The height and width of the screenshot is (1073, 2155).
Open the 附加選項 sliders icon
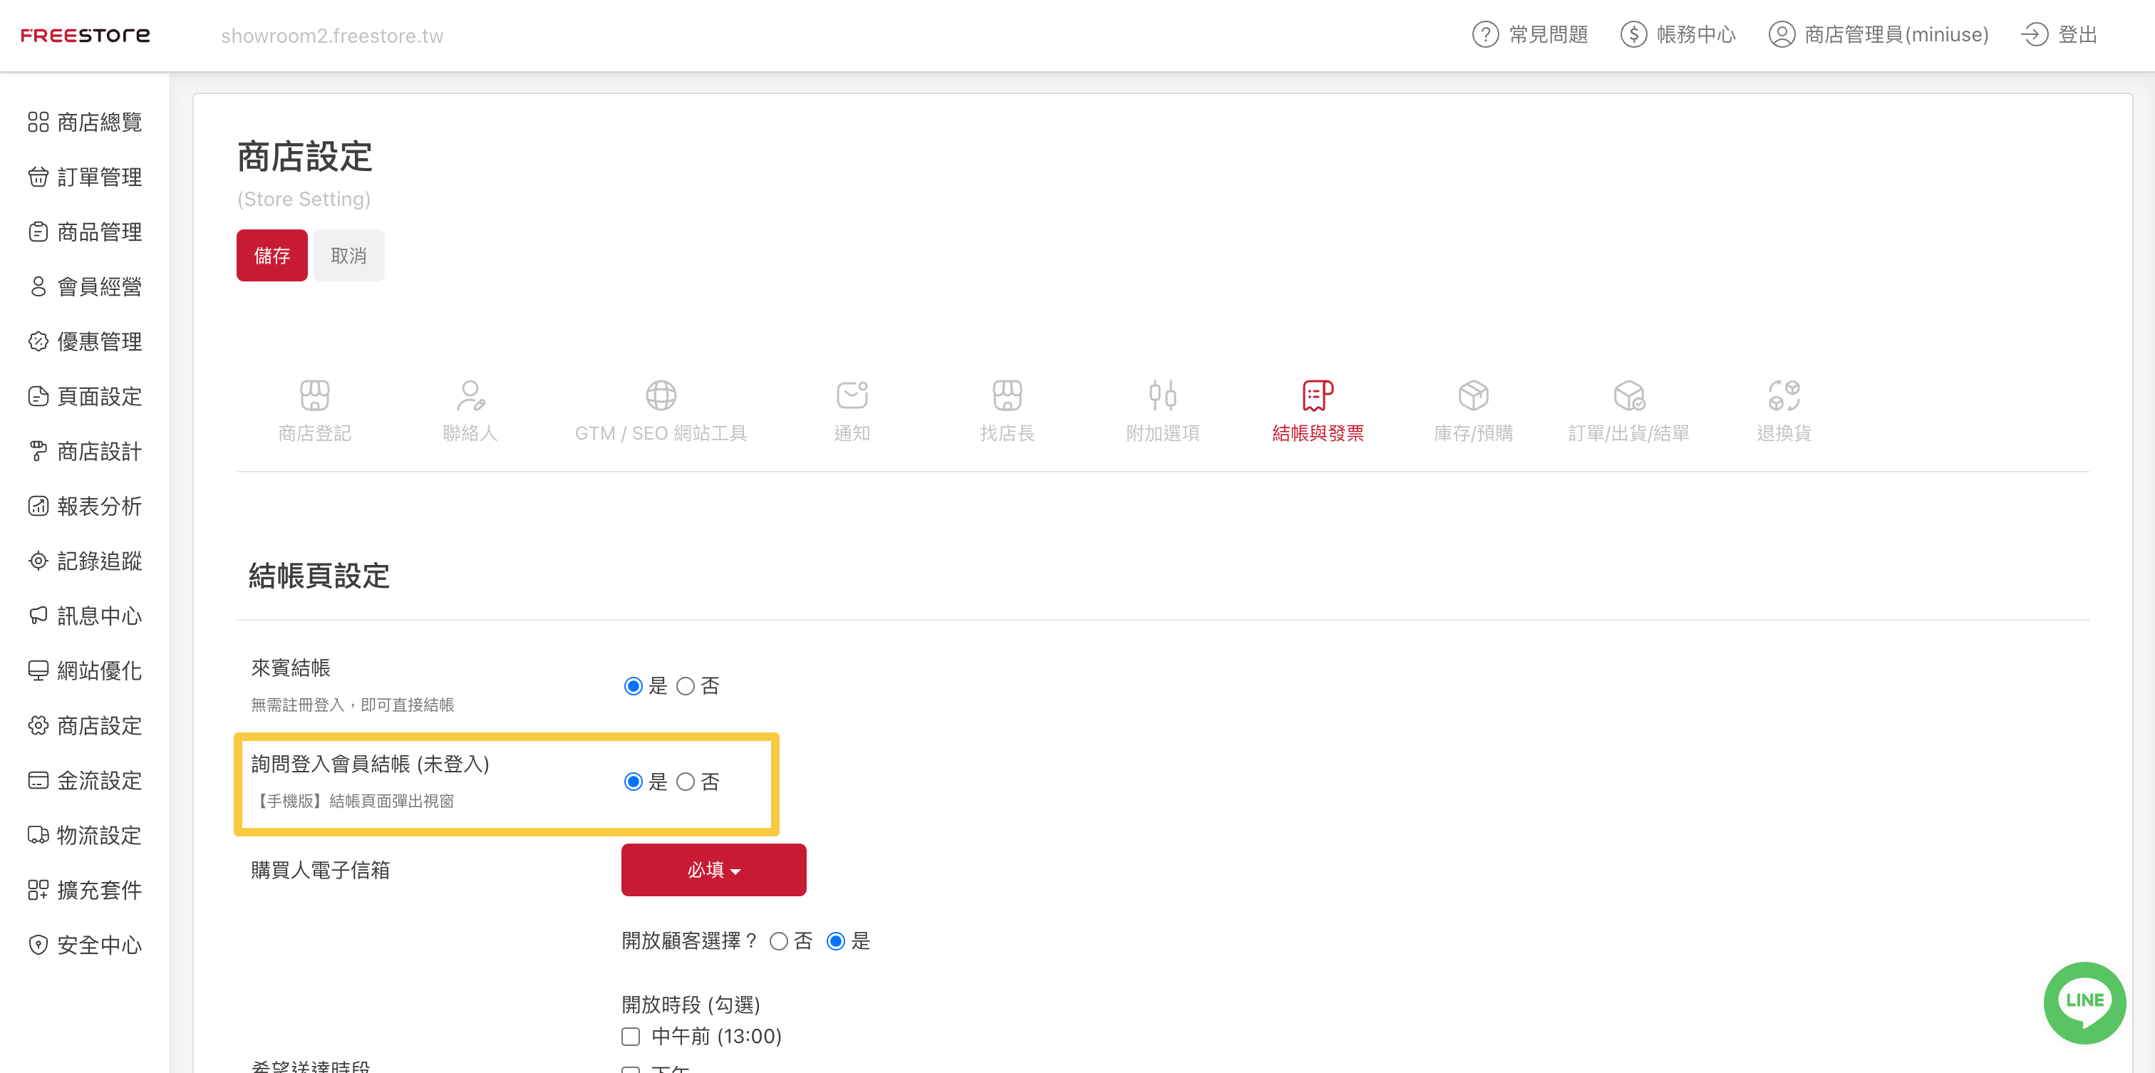point(1162,395)
